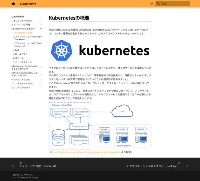The height and width of the screenshot is (181, 200).
Task: Toggle the light/dark theme sun icon
Action: [152, 4]
